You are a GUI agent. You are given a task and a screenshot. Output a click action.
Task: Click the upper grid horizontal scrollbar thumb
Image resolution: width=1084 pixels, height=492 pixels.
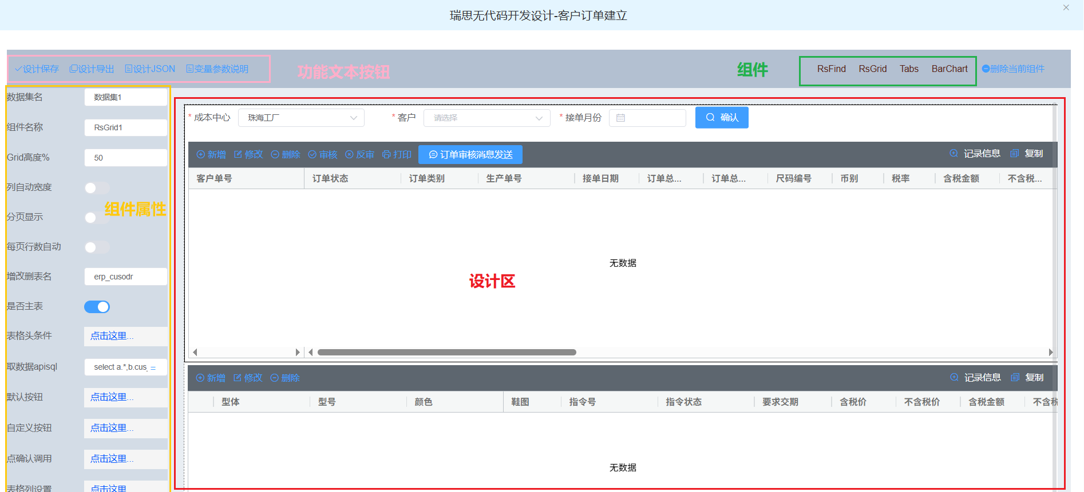[446, 353]
